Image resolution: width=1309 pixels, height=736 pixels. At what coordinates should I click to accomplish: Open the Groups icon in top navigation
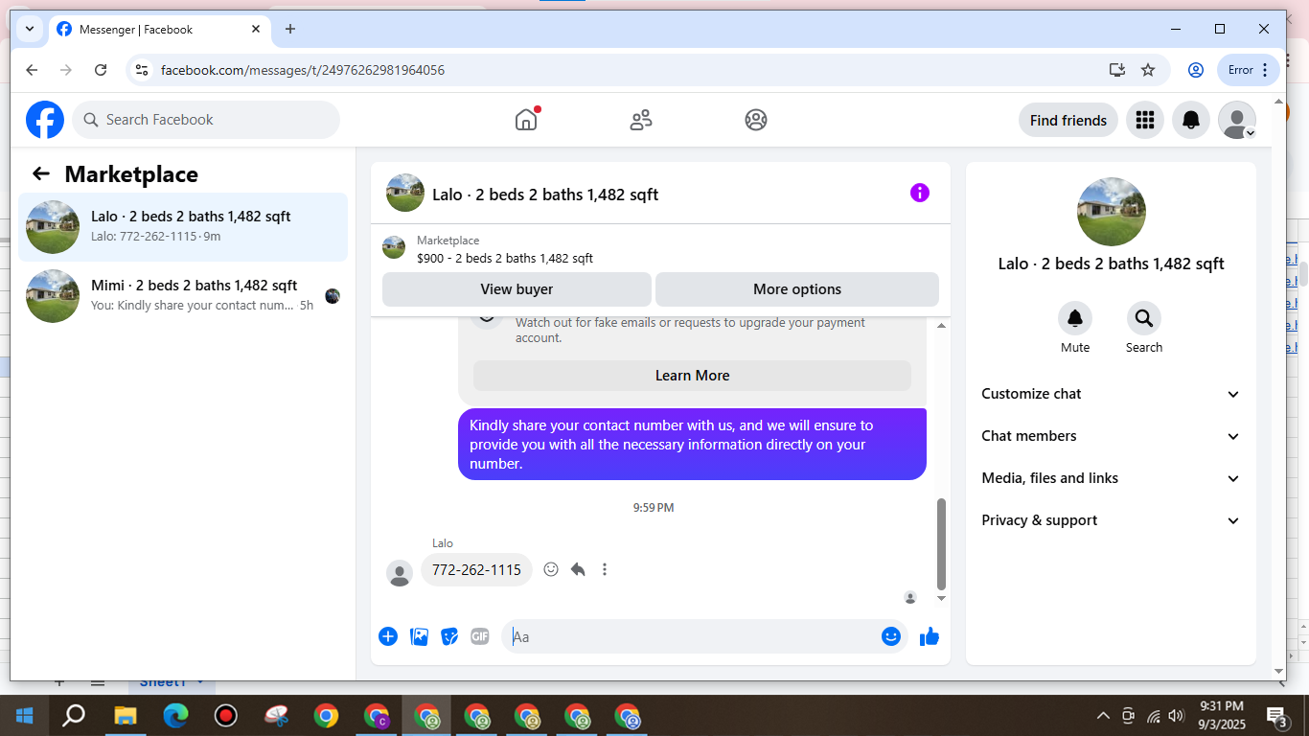756,120
